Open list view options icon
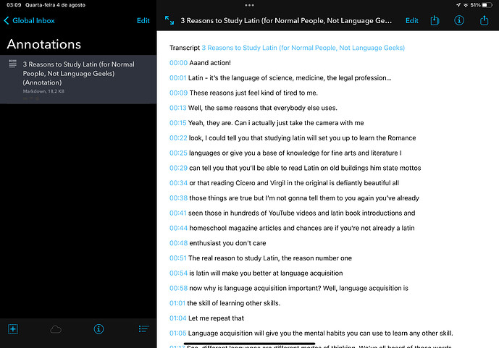 click(144, 329)
